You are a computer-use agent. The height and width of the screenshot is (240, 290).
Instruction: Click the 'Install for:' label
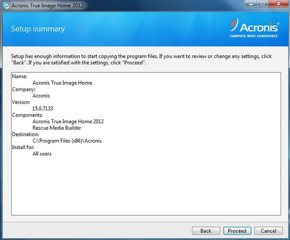23,147
